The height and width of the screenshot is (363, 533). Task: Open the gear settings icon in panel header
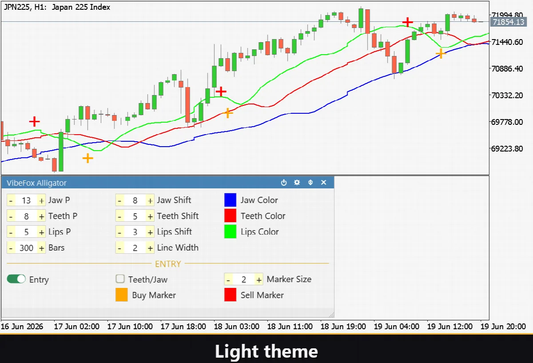tap(297, 183)
